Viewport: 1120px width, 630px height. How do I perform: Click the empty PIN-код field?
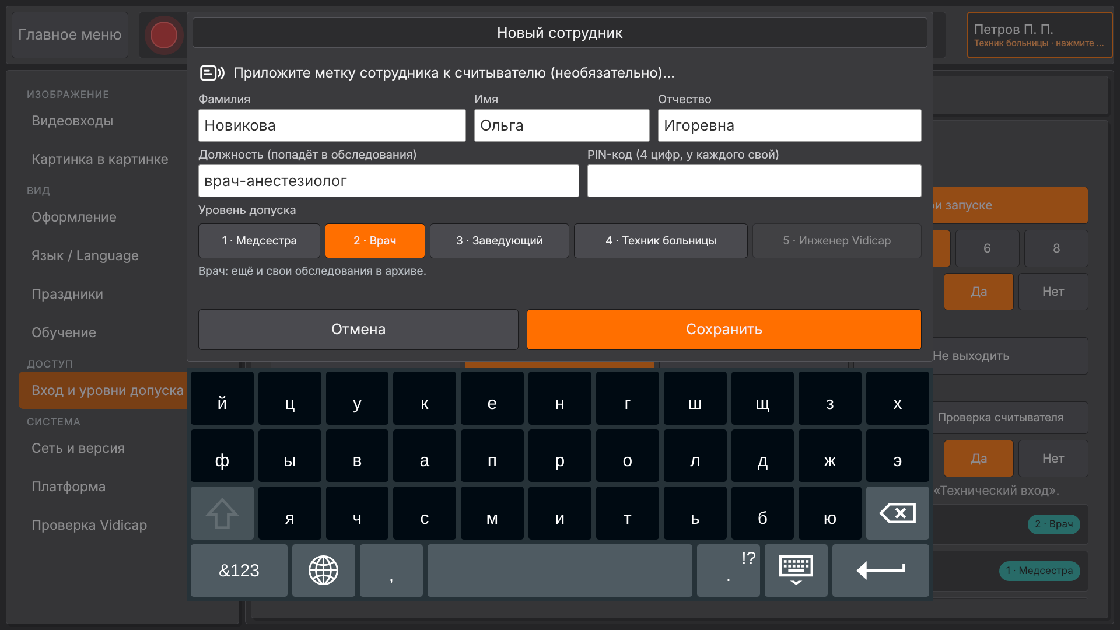tap(754, 181)
